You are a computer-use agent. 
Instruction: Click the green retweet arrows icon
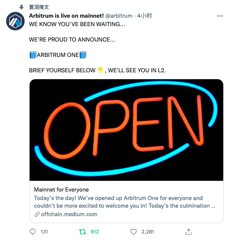point(83,232)
